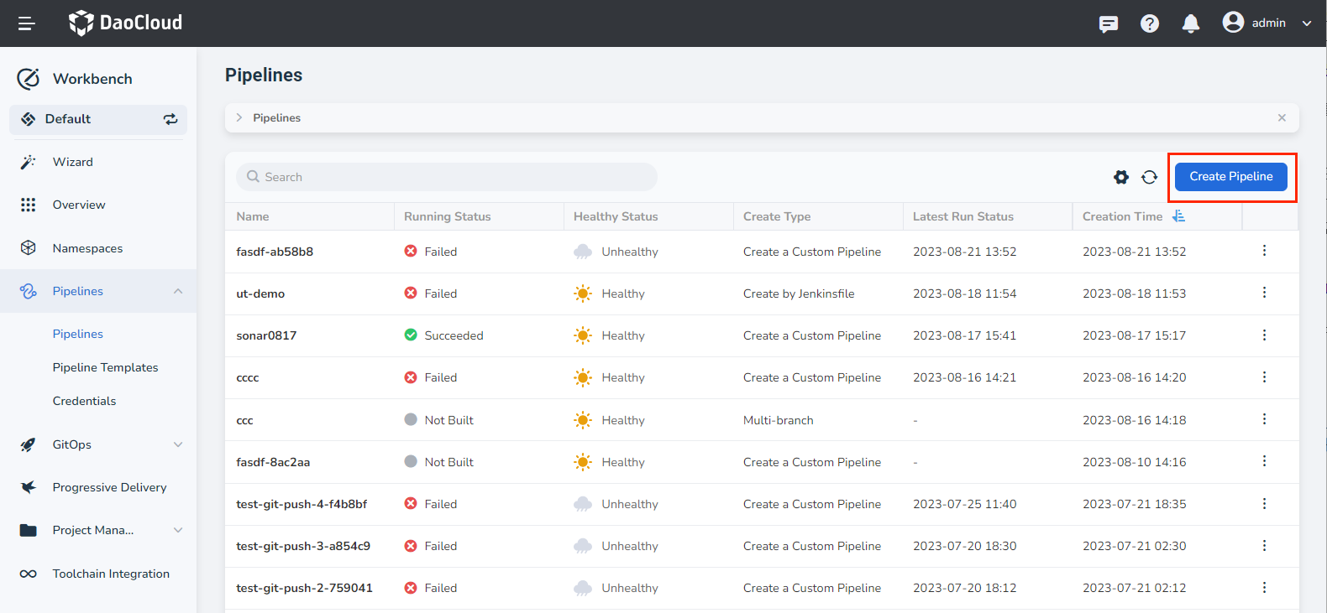Image resolution: width=1327 pixels, height=613 pixels.
Task: Click the Wizard wand icon
Action: 29,162
